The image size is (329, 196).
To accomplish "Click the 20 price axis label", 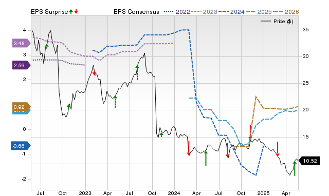I will 305,110.
